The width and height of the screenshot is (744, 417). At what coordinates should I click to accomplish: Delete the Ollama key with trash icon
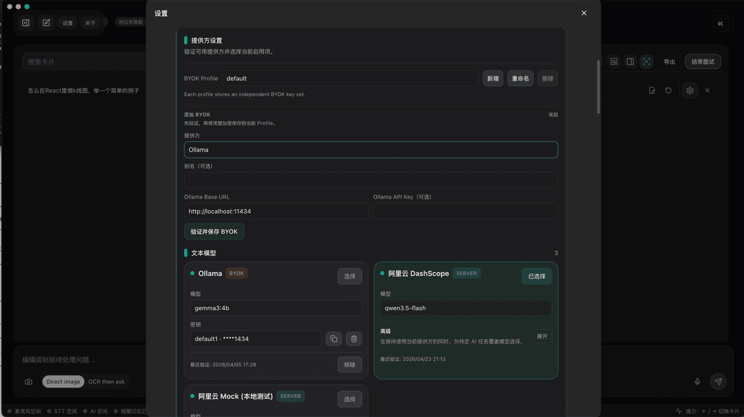click(354, 339)
